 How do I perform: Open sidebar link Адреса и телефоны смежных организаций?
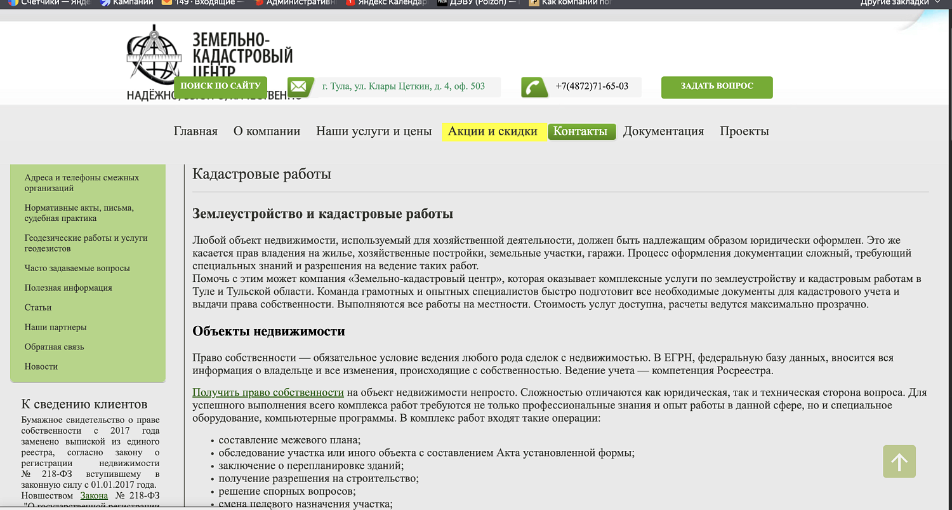tap(82, 183)
